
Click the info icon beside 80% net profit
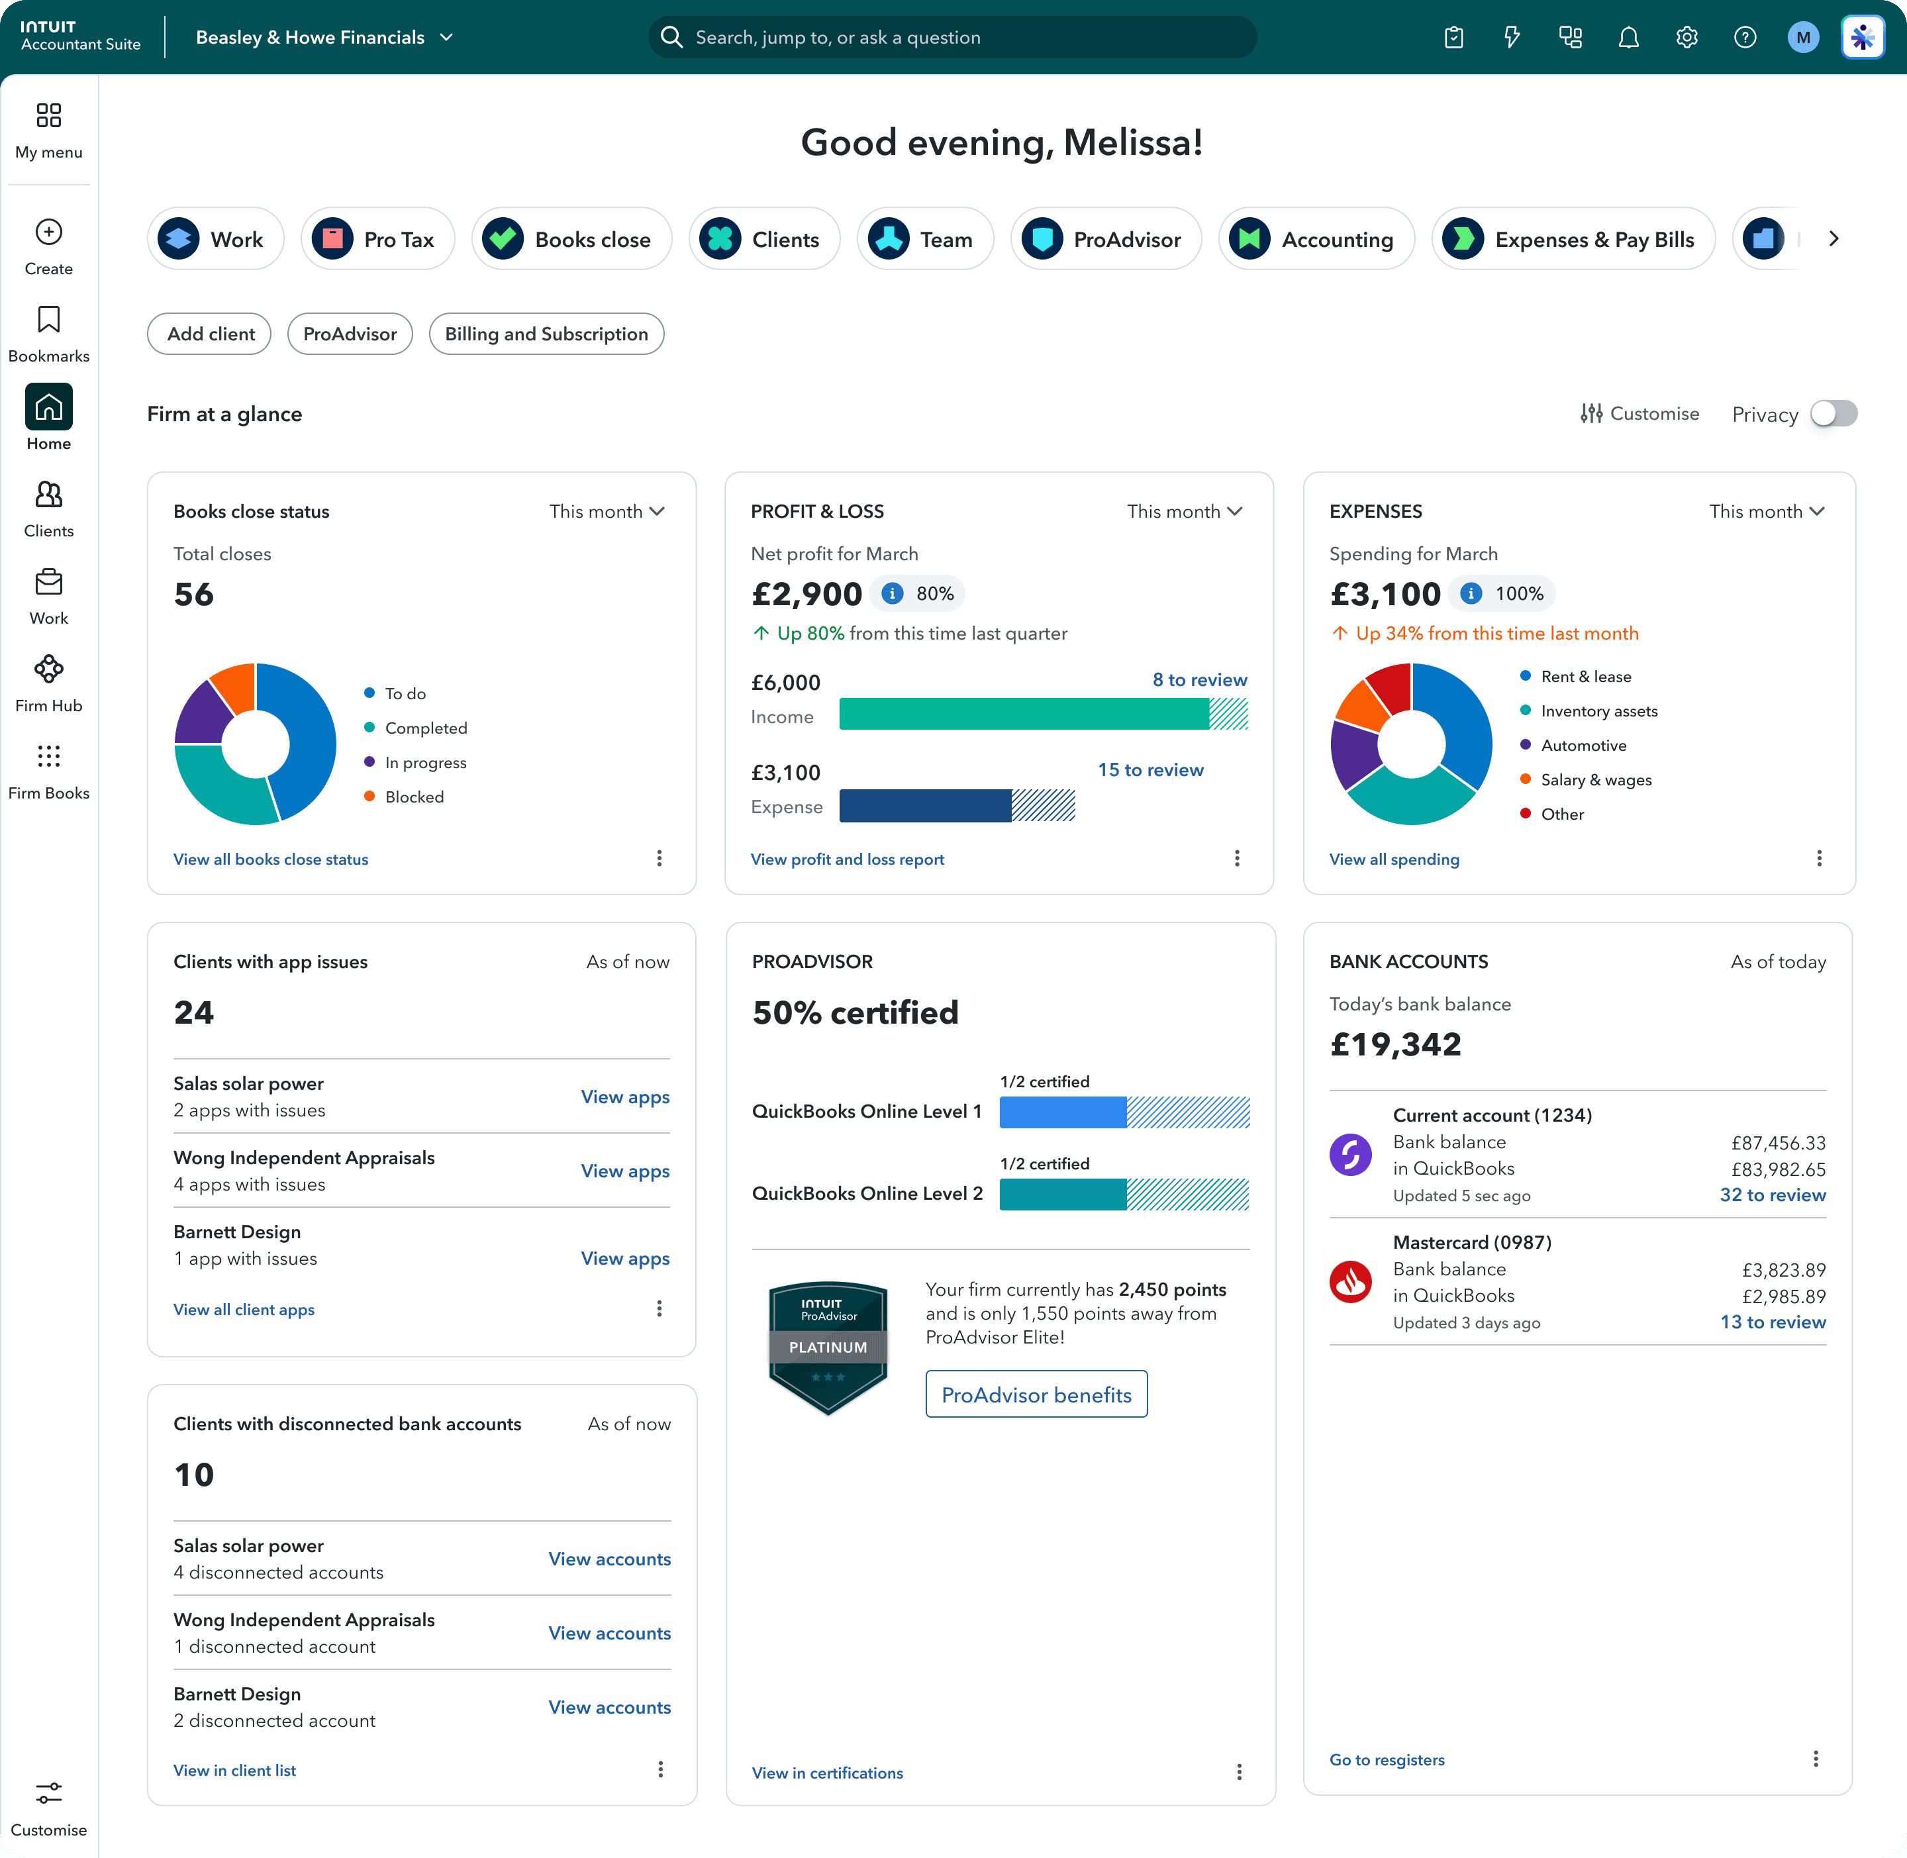(x=892, y=593)
